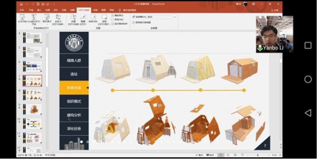Switch to Slide Sorter view icon
Viewport: 318px width, 159px height.
coord(228,155)
